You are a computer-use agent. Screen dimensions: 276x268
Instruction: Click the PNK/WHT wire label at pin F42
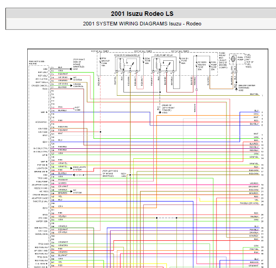pyautogui.click(x=63, y=180)
